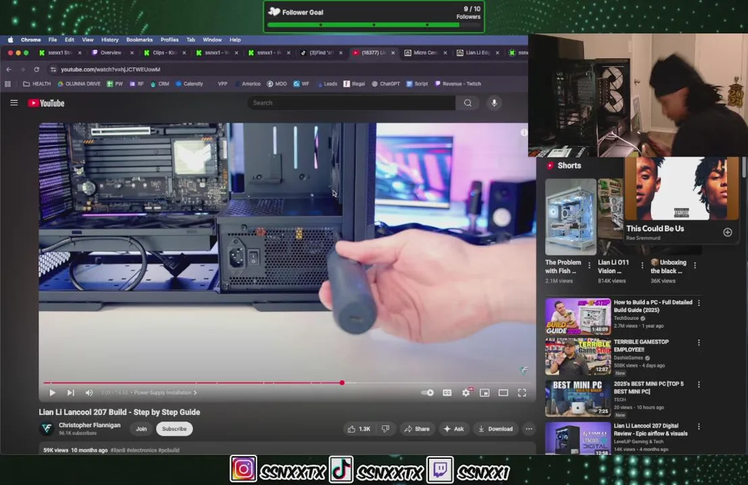Open 'The Problem with Fish' short thumbnail

pyautogui.click(x=571, y=217)
